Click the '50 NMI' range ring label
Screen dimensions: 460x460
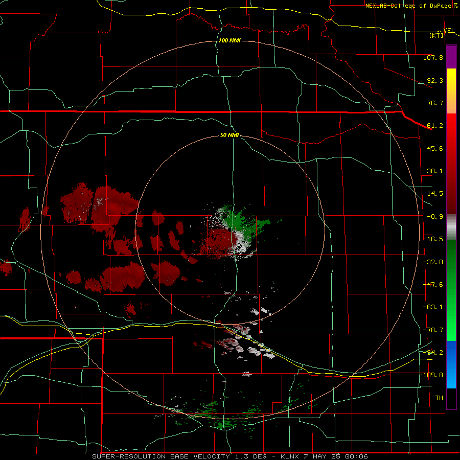point(229,135)
